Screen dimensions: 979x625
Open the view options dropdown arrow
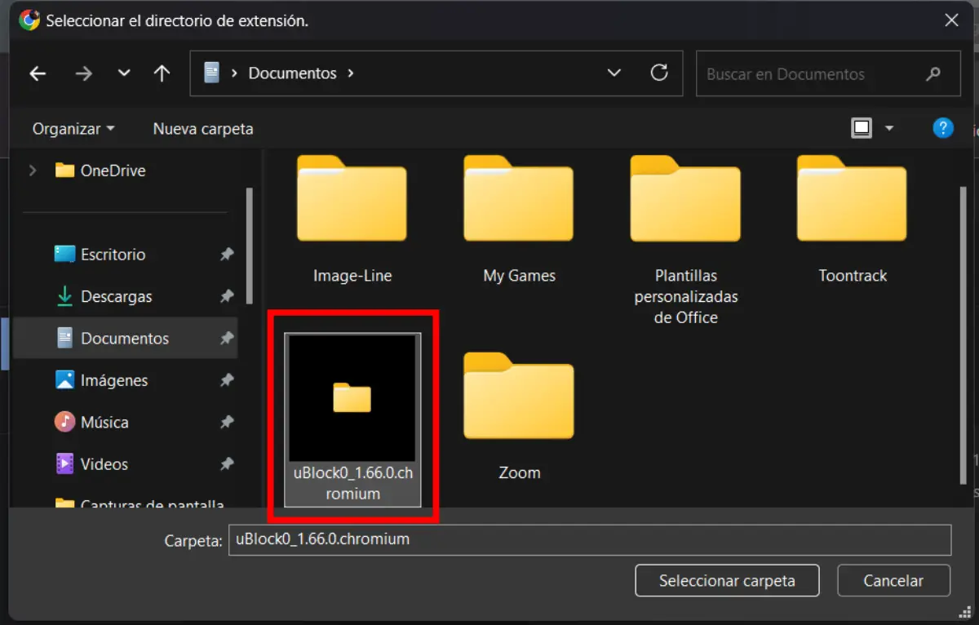pyautogui.click(x=889, y=129)
